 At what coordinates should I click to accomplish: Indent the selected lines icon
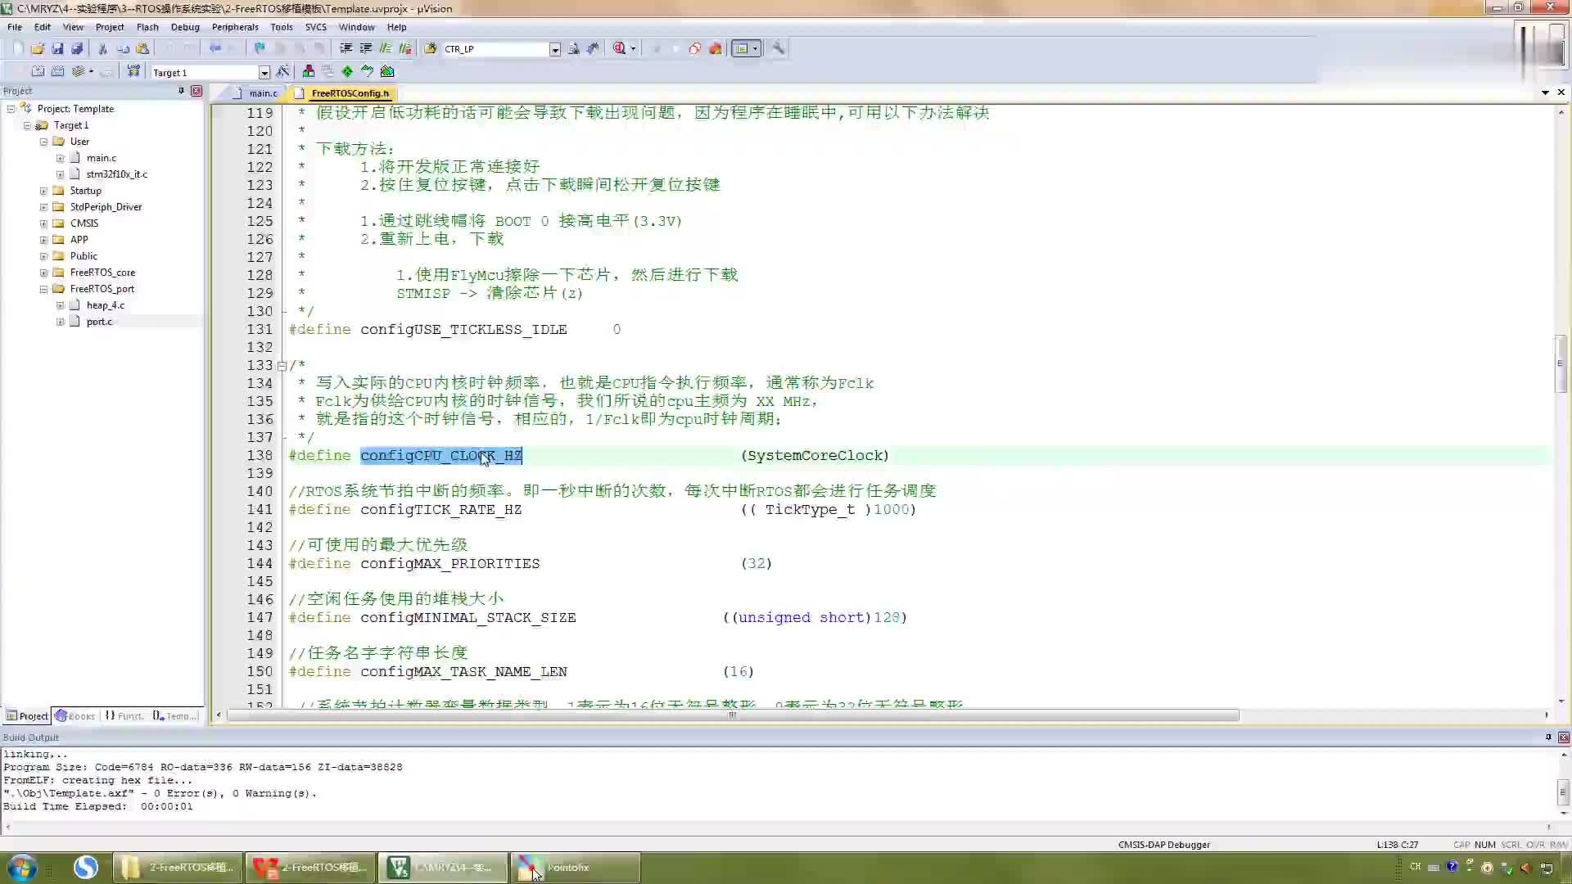[x=346, y=48]
